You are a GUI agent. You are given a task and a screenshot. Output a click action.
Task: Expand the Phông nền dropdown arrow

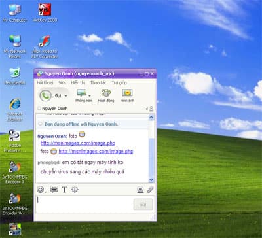[90, 95]
